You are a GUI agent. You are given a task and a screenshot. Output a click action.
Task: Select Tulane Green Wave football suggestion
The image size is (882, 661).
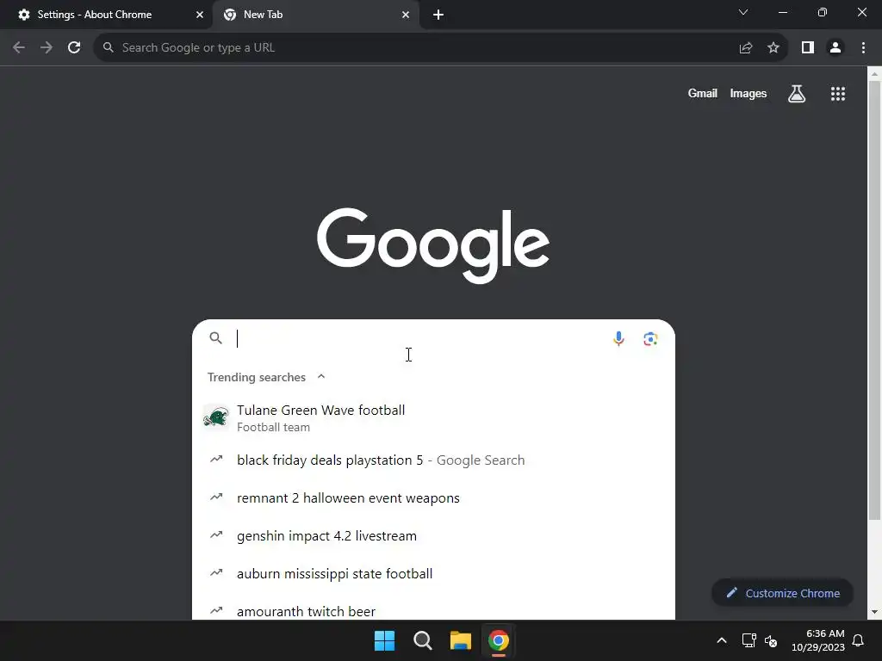coord(433,418)
